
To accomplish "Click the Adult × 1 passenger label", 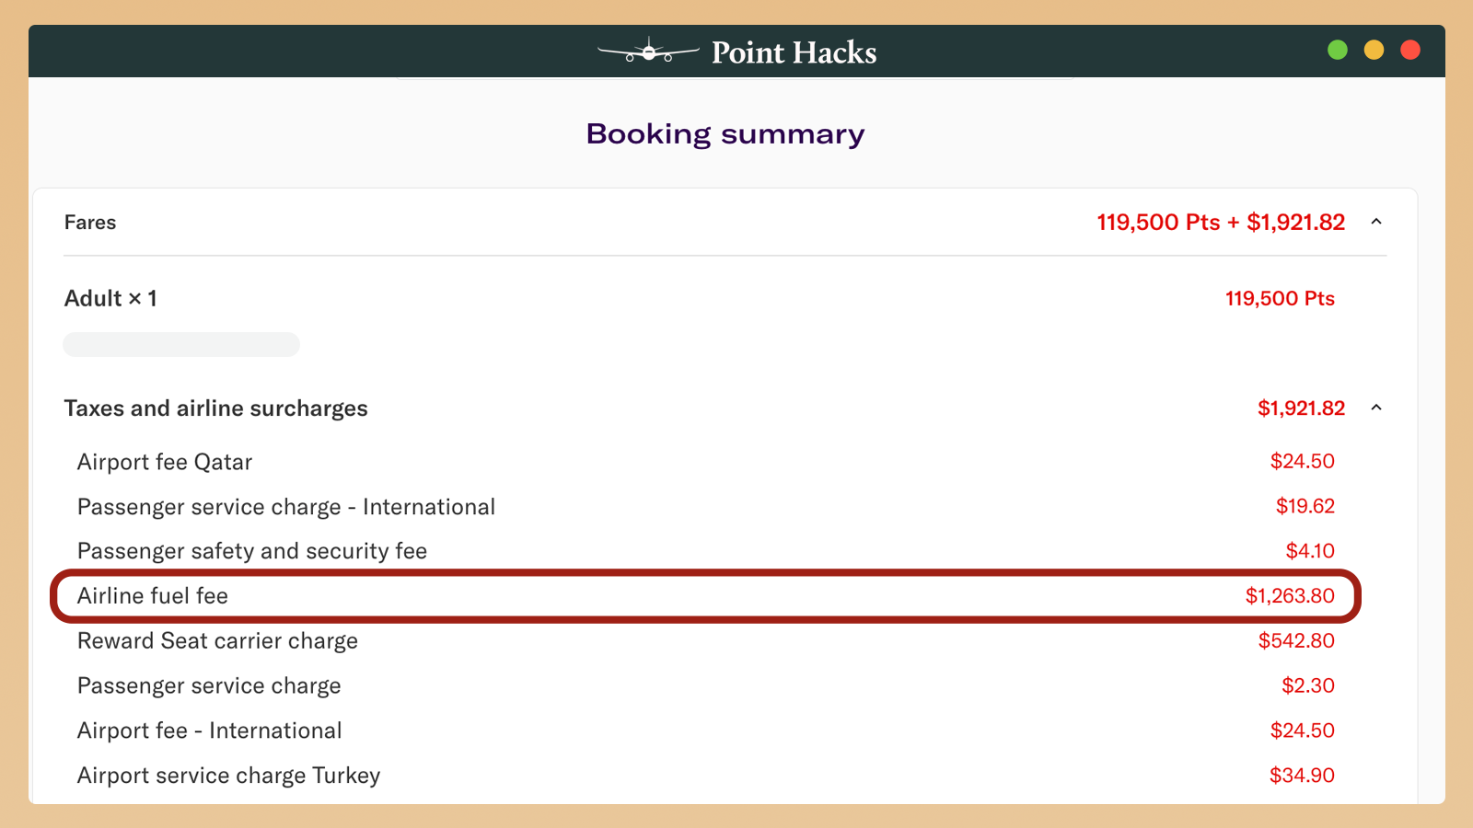I will [110, 299].
